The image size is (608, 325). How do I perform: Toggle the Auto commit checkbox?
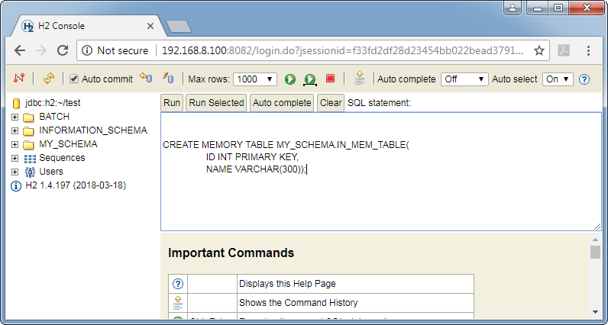point(74,79)
